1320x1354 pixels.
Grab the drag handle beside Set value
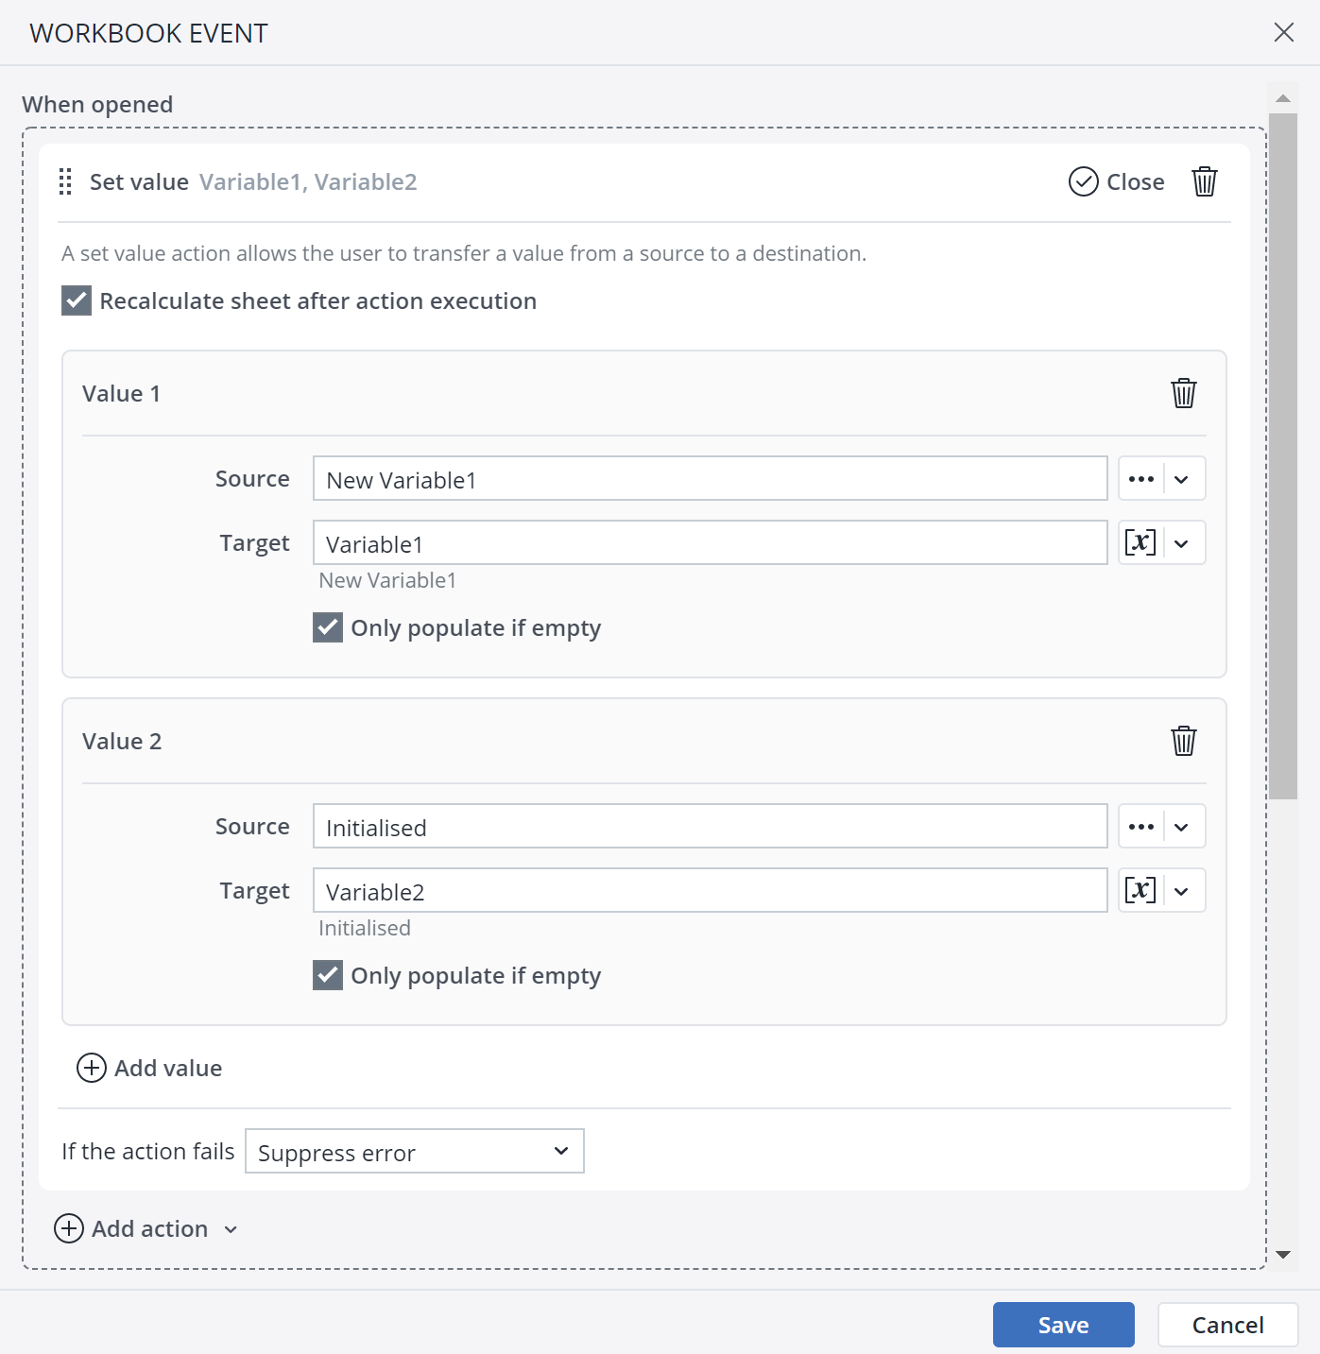click(x=65, y=181)
